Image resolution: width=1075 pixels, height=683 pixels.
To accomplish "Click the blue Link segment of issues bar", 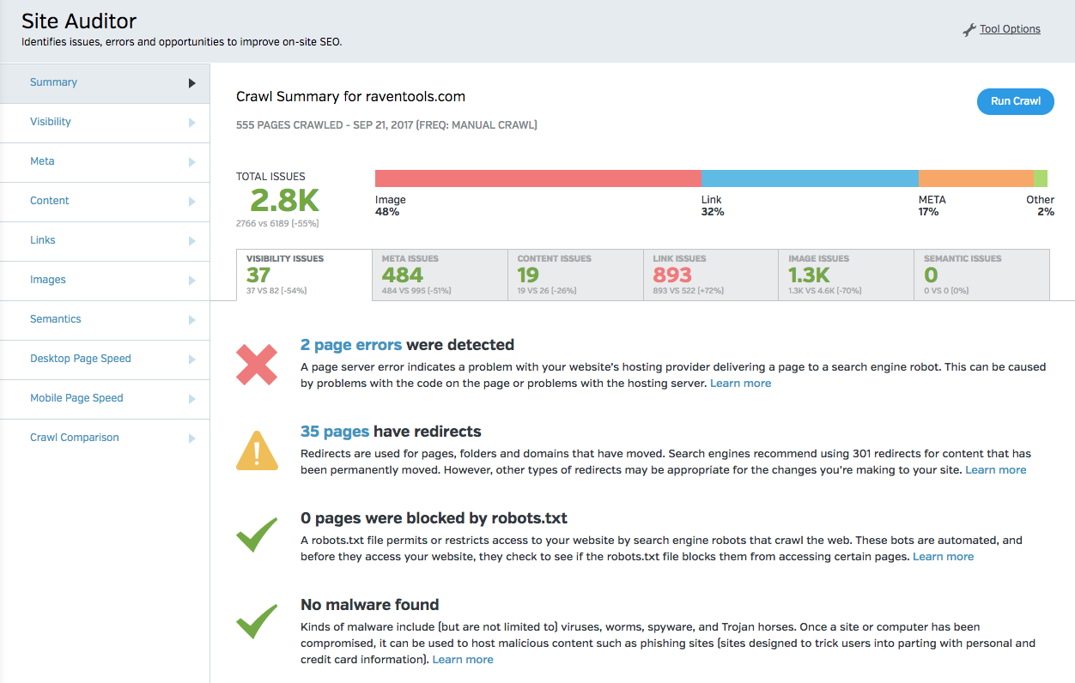I will 810,178.
